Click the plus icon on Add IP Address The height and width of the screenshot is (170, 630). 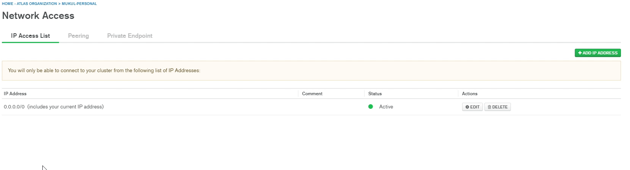[580, 53]
